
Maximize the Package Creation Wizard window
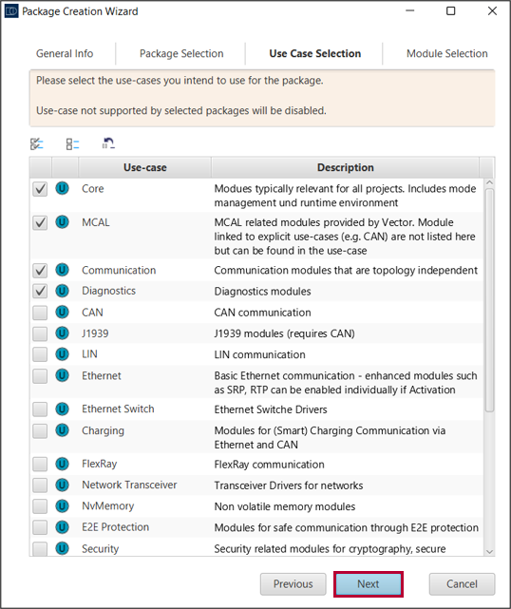click(x=451, y=10)
